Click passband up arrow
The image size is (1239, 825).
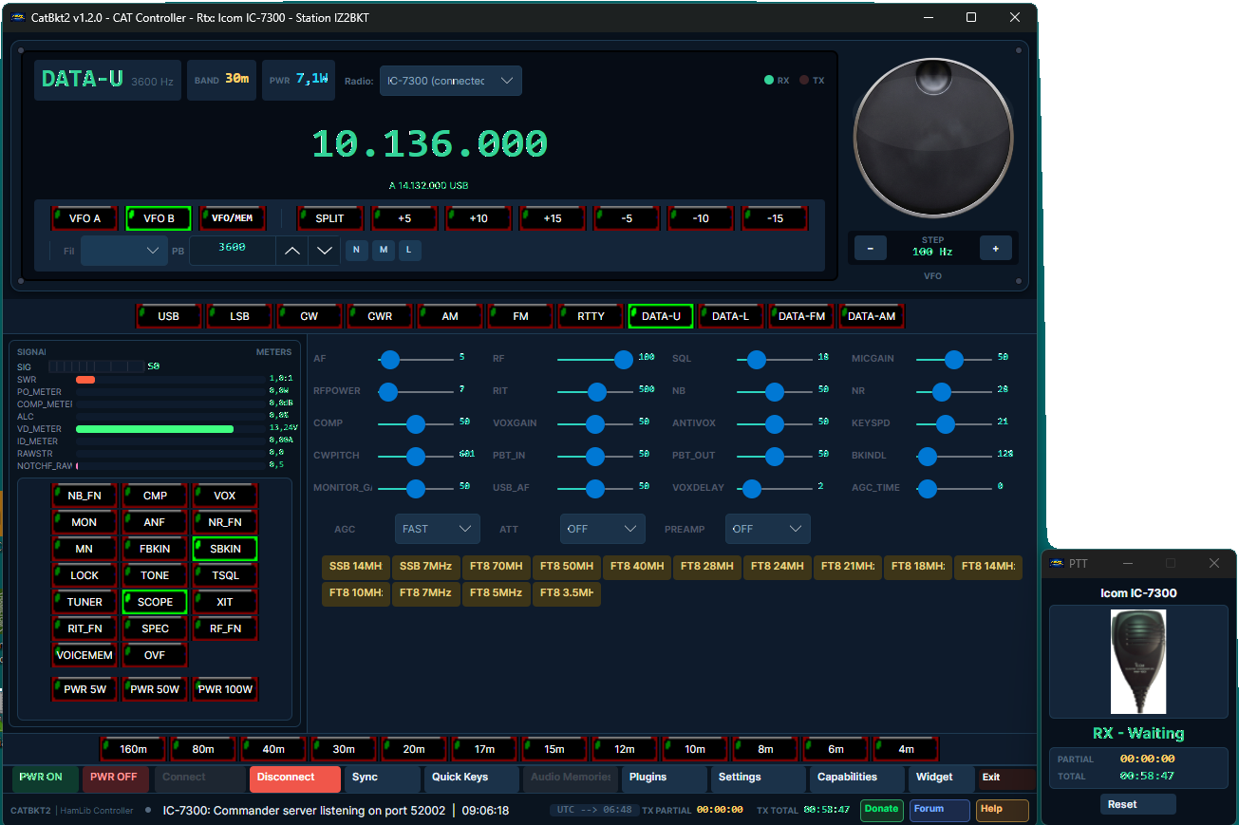click(x=292, y=251)
